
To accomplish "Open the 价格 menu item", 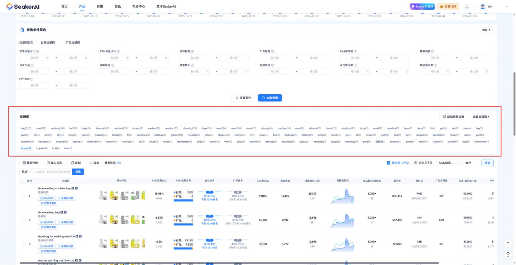I will pyautogui.click(x=100, y=6).
